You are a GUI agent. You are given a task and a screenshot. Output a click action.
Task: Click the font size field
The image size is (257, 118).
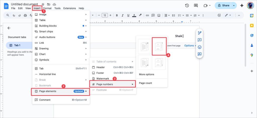(105, 15)
